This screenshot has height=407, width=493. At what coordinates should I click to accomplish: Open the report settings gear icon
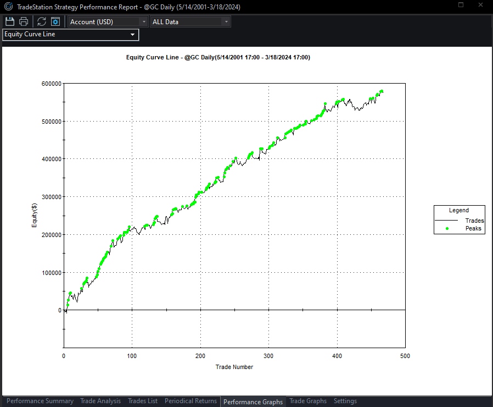point(55,22)
